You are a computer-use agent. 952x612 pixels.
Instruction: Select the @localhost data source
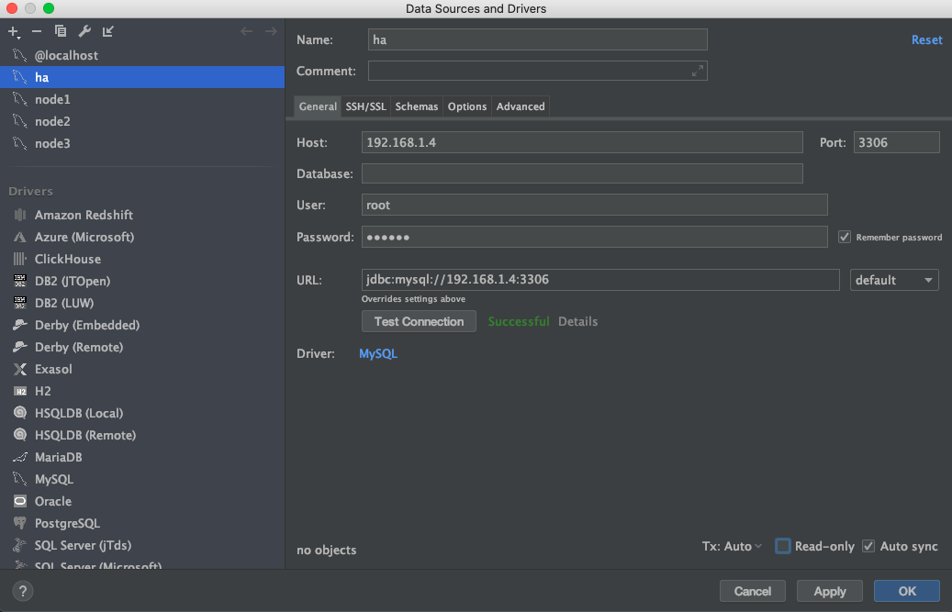pyautogui.click(x=142, y=55)
